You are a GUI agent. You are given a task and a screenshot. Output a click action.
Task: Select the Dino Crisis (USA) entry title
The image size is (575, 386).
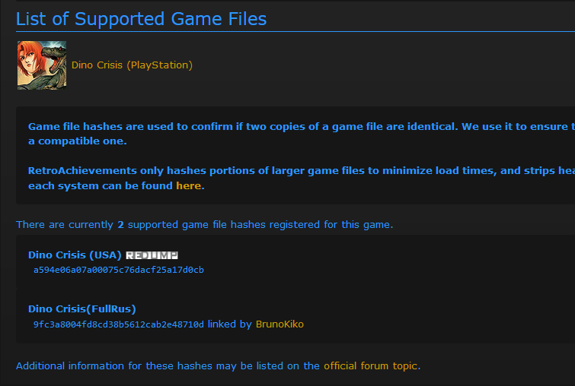tap(75, 255)
